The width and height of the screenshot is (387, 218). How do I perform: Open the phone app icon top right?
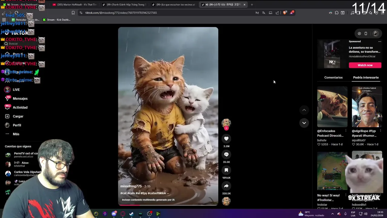(x=366, y=34)
